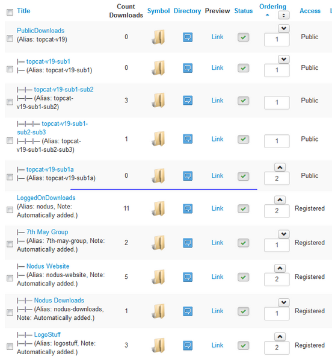Image resolution: width=332 pixels, height=359 pixels.
Task: Open LoggedOnDownloads category title link
Action: pos(46,198)
